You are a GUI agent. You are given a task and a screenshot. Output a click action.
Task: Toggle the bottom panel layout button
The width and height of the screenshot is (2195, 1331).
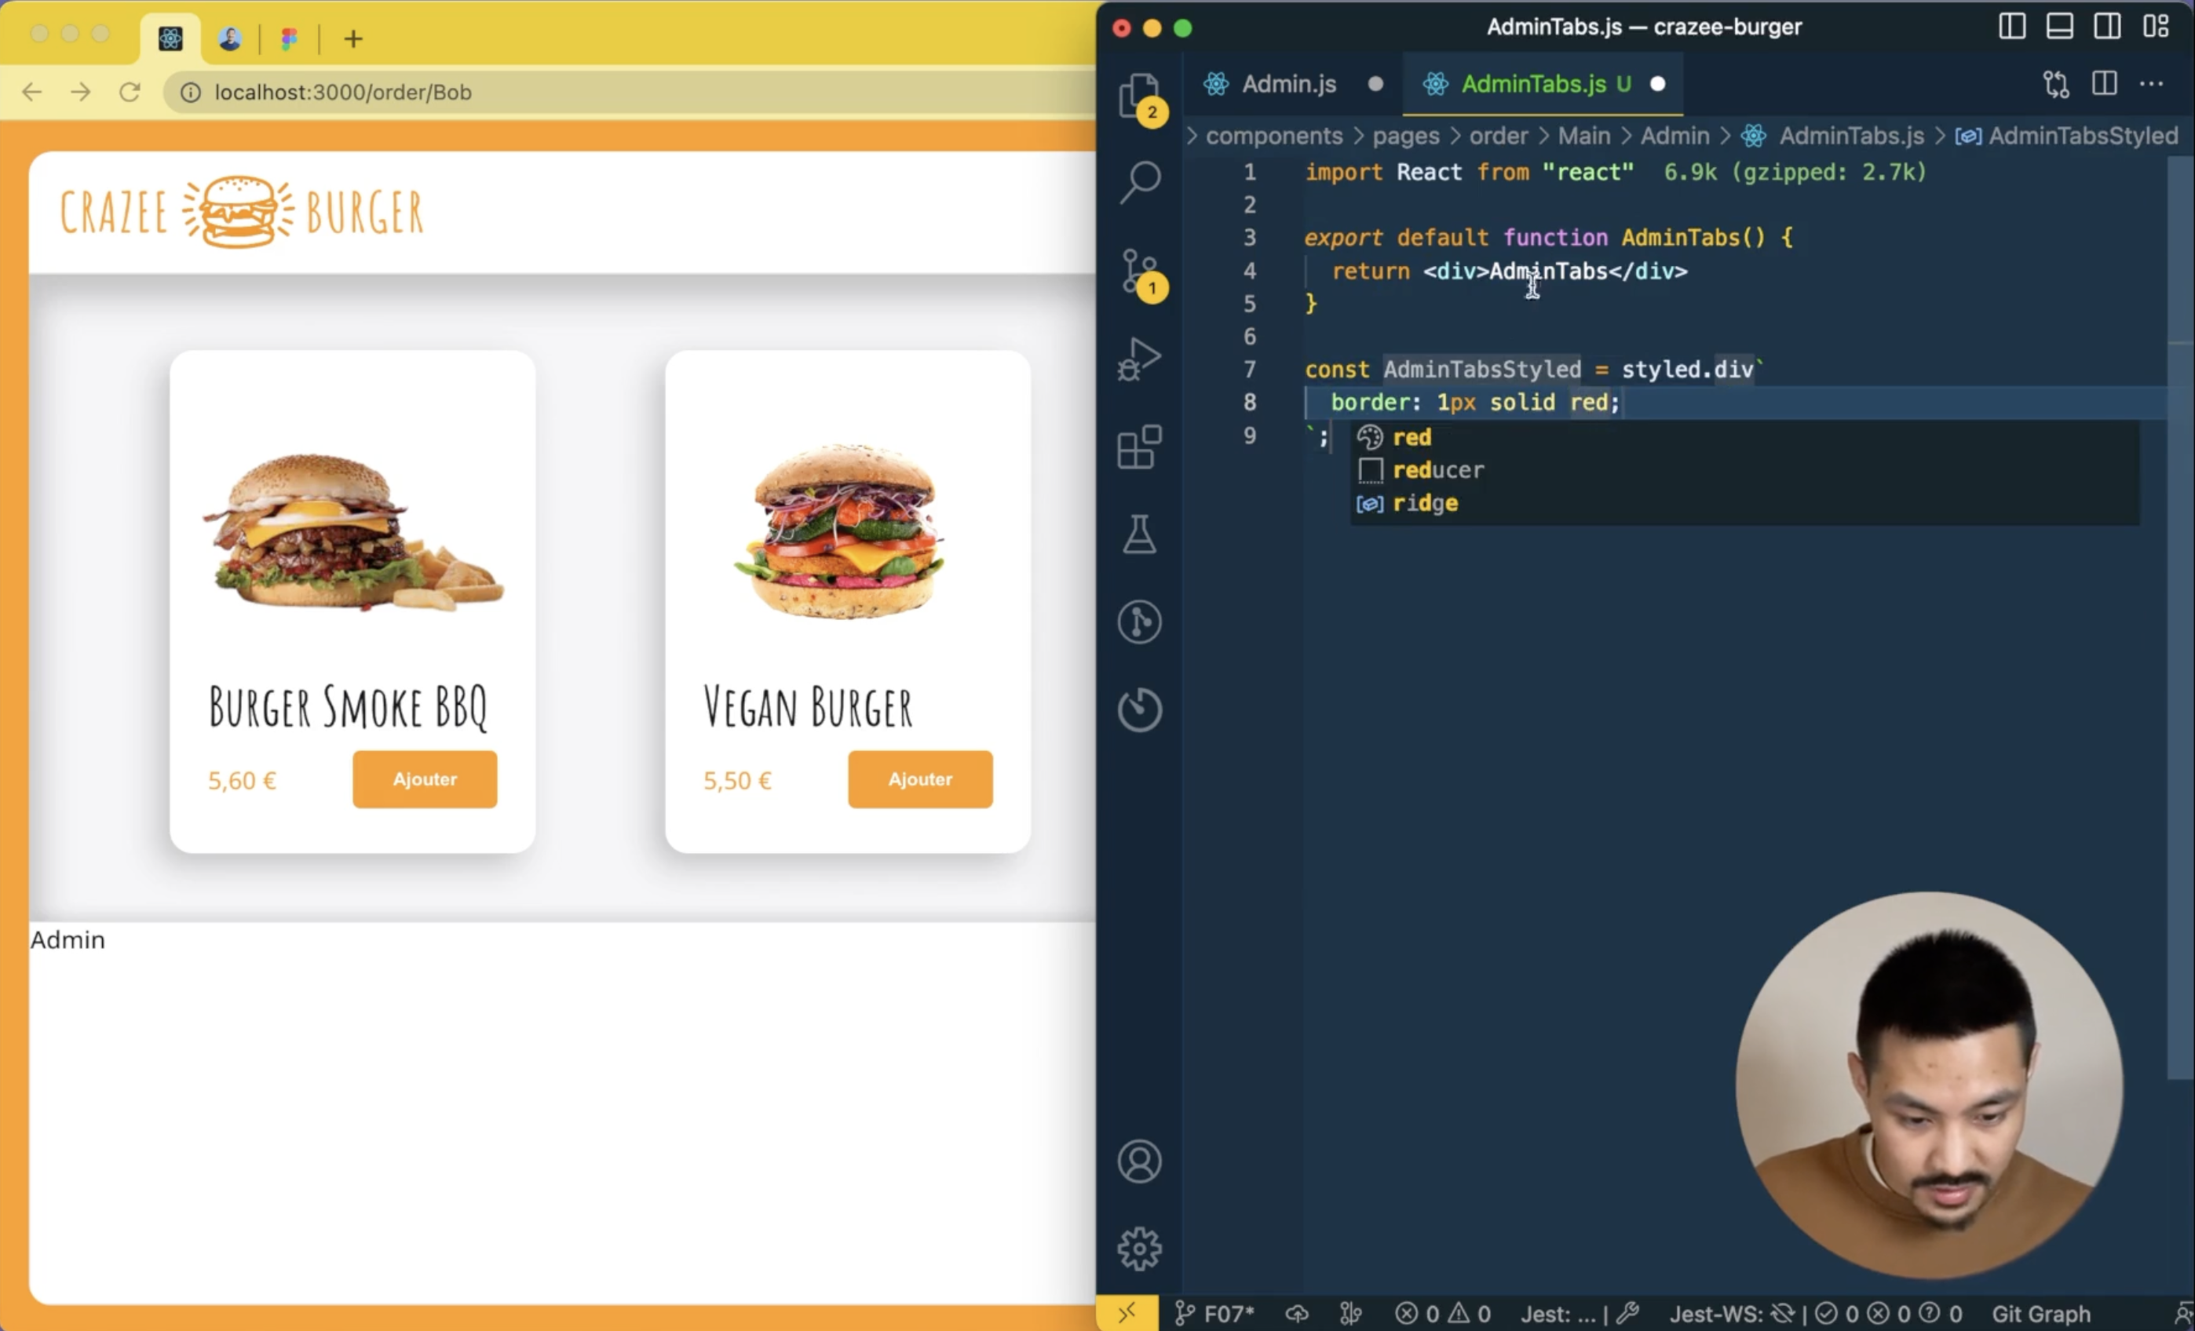coord(2060,27)
